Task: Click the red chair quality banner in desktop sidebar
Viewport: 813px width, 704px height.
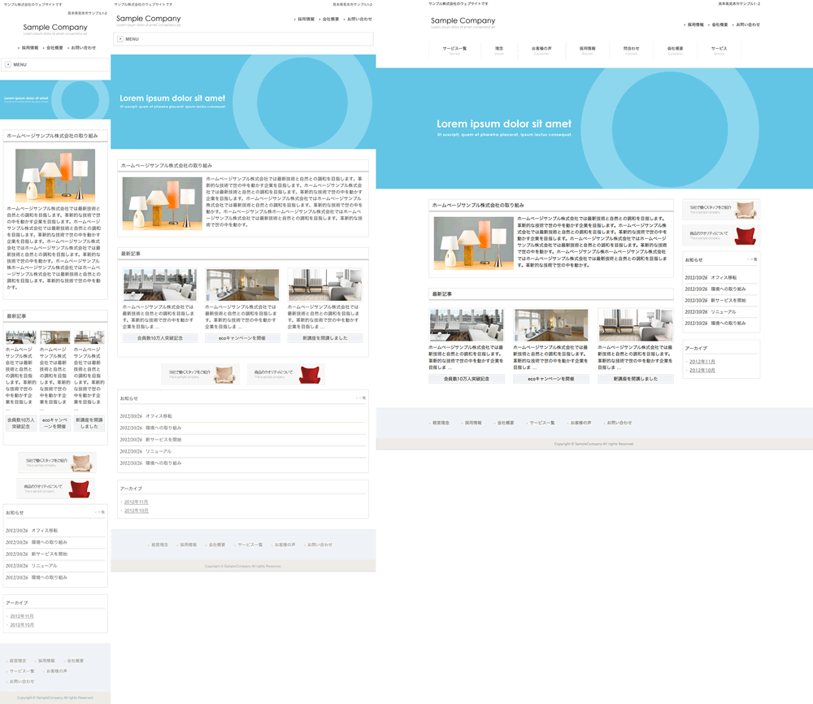Action: [721, 236]
